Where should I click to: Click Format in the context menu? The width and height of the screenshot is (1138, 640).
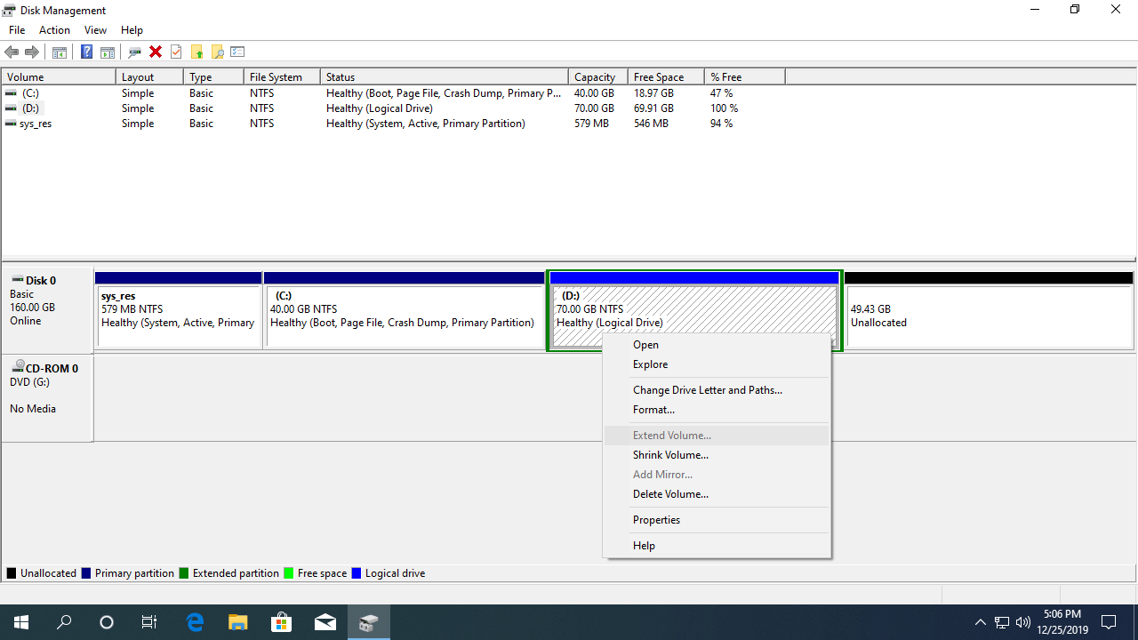tap(653, 410)
